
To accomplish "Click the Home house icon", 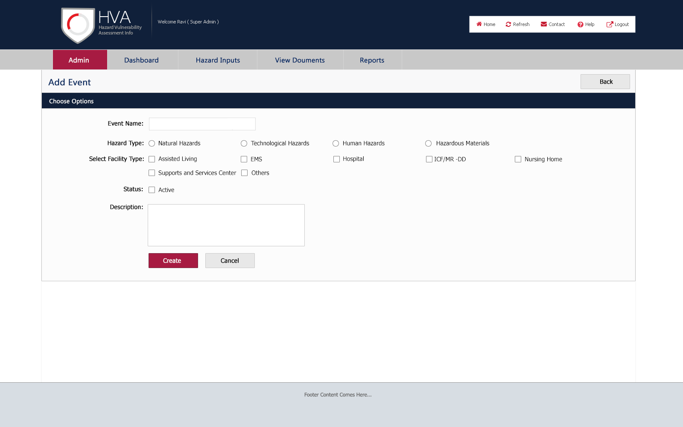I will click(479, 24).
